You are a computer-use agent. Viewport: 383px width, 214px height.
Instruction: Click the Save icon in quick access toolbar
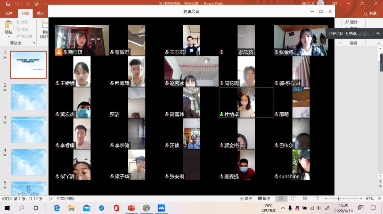8,4
